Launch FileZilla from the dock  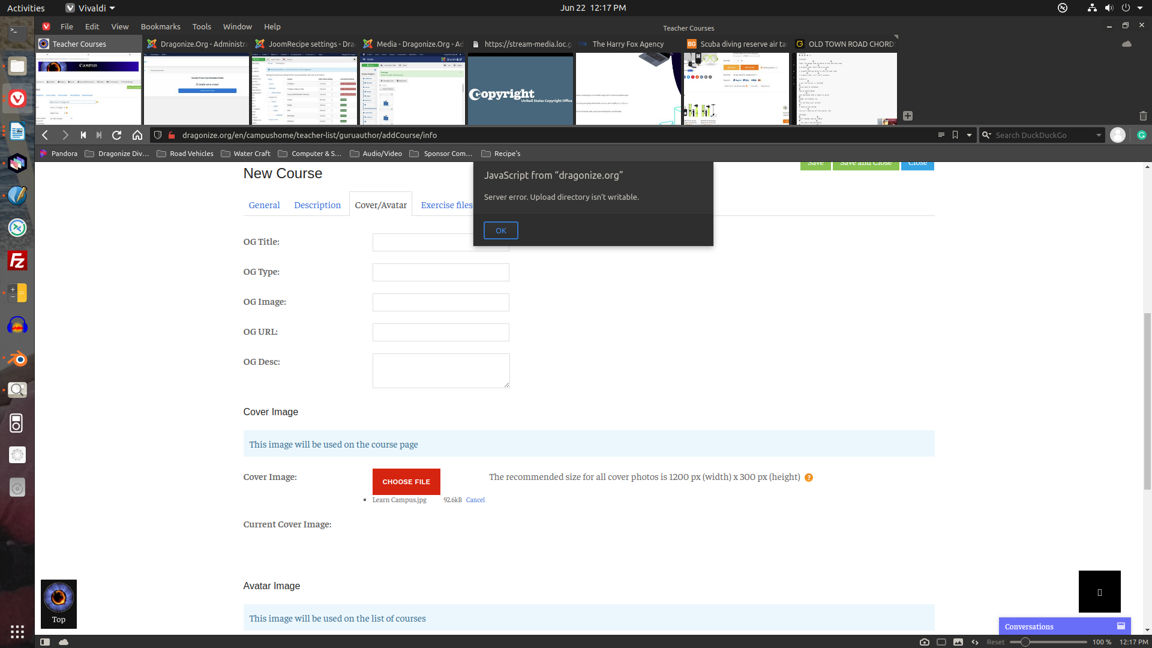coord(17,261)
